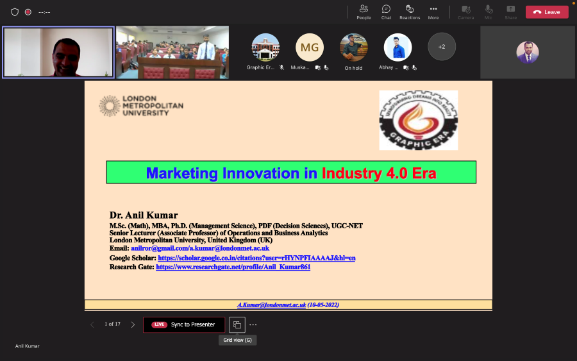Click Abhay participant avatar
Screen dimensions: 577x361
click(x=397, y=47)
